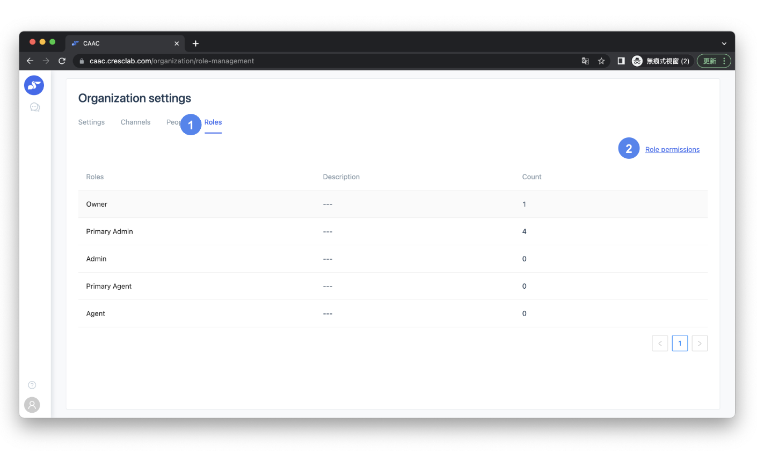This screenshot has height=453, width=757.
Task: Click the translate page icon in address bar
Action: 585,61
